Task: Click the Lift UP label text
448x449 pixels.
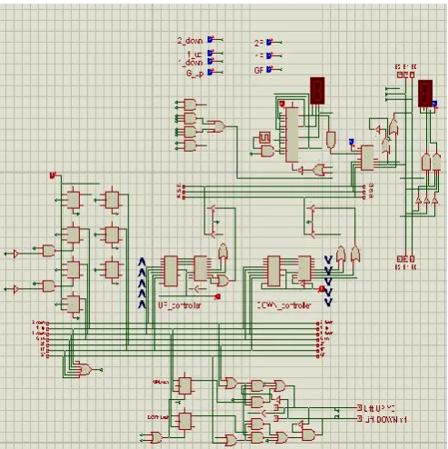Action: coord(380,408)
